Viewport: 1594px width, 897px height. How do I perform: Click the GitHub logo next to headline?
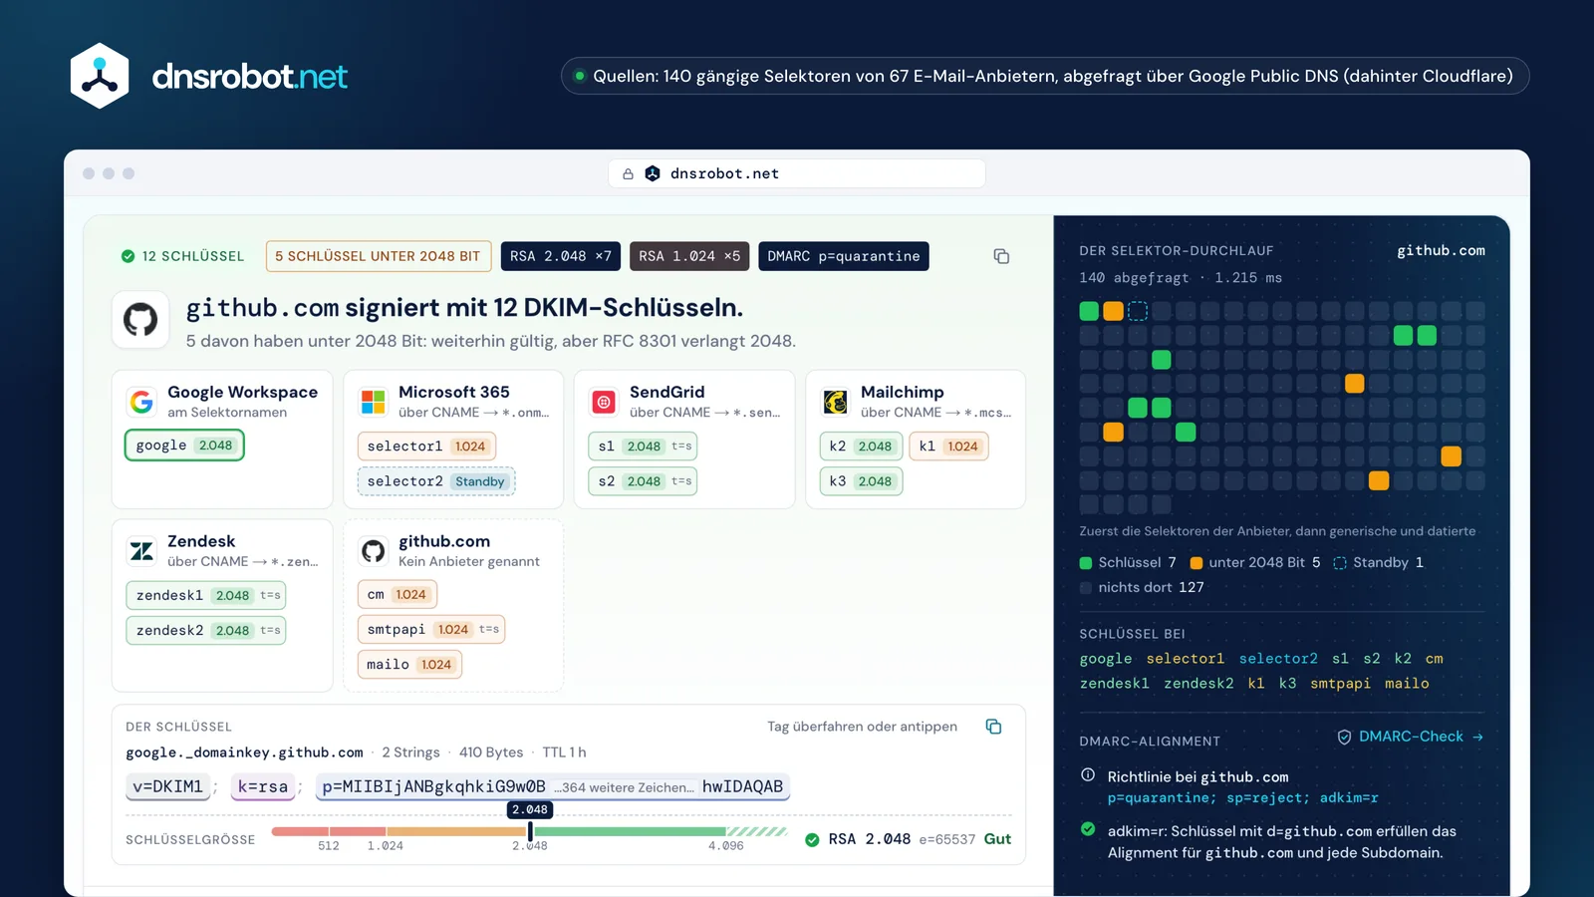point(140,320)
